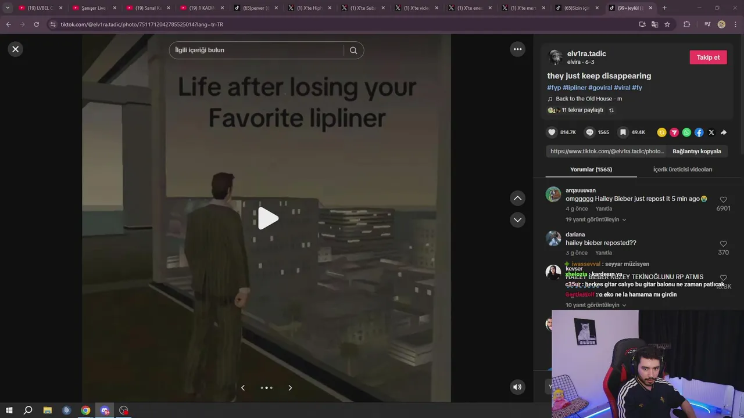Open the OBS Studio taskbar icon
The height and width of the screenshot is (418, 744).
[x=124, y=410]
